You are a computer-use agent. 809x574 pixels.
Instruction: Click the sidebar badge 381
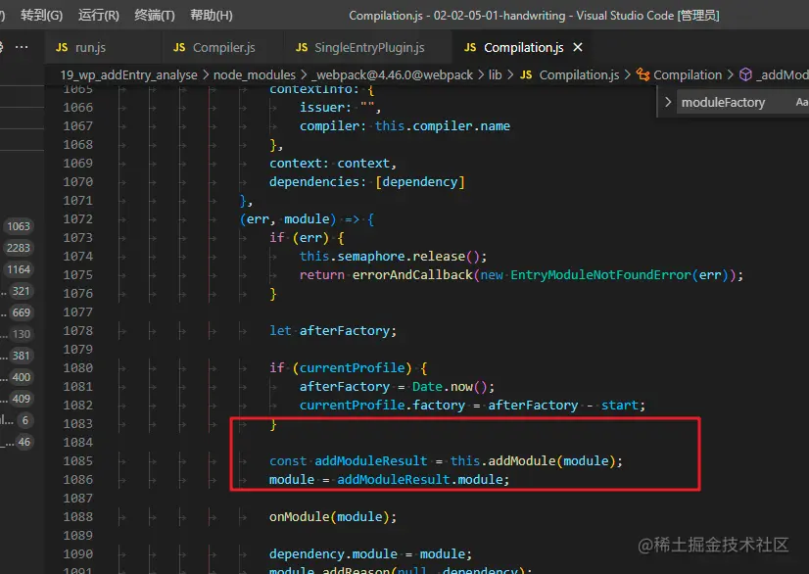click(22, 356)
